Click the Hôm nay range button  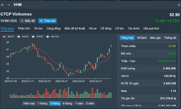point(29,103)
